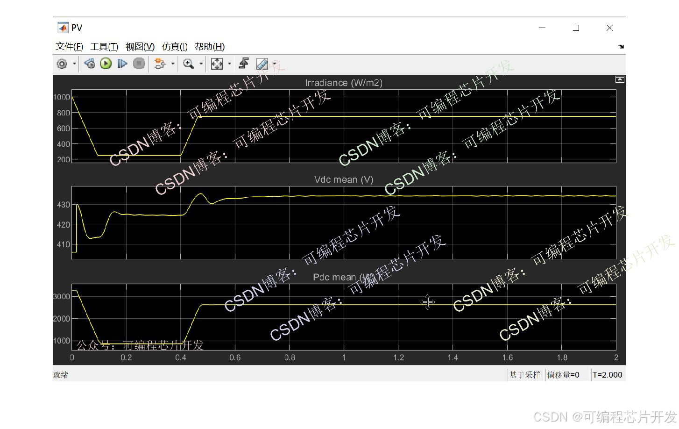Open the 工具(T) menu
The height and width of the screenshot is (429, 679).
coord(104,46)
